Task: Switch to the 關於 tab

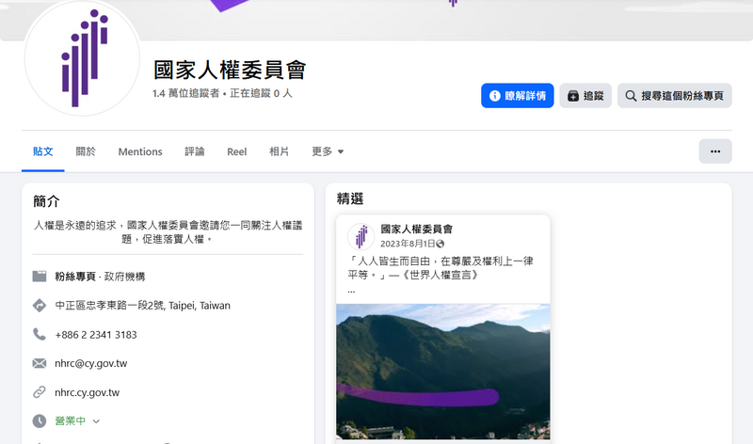Action: click(x=86, y=151)
